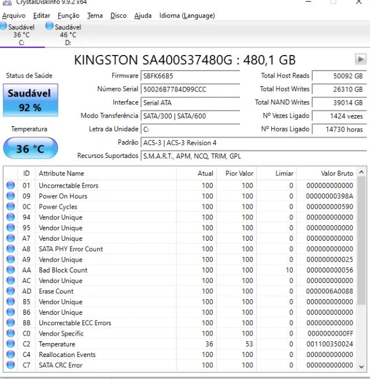Click the transfer mode field SATA/300 | SATA/600
The width and height of the screenshot is (370, 379).
[x=190, y=116]
